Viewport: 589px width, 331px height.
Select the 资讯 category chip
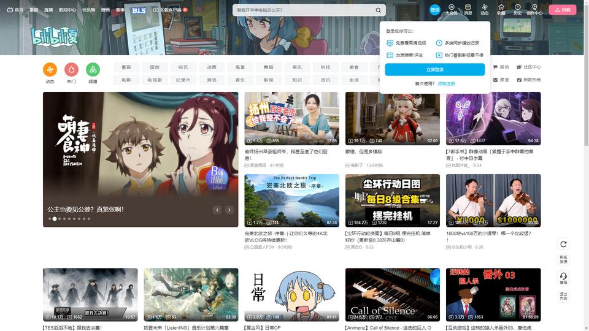[x=326, y=80]
